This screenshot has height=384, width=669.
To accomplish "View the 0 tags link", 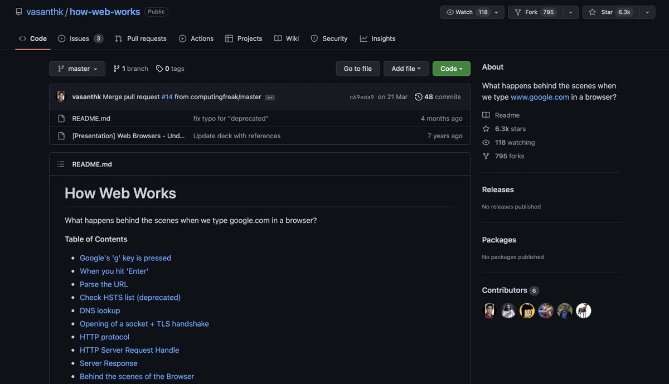I will pos(170,69).
